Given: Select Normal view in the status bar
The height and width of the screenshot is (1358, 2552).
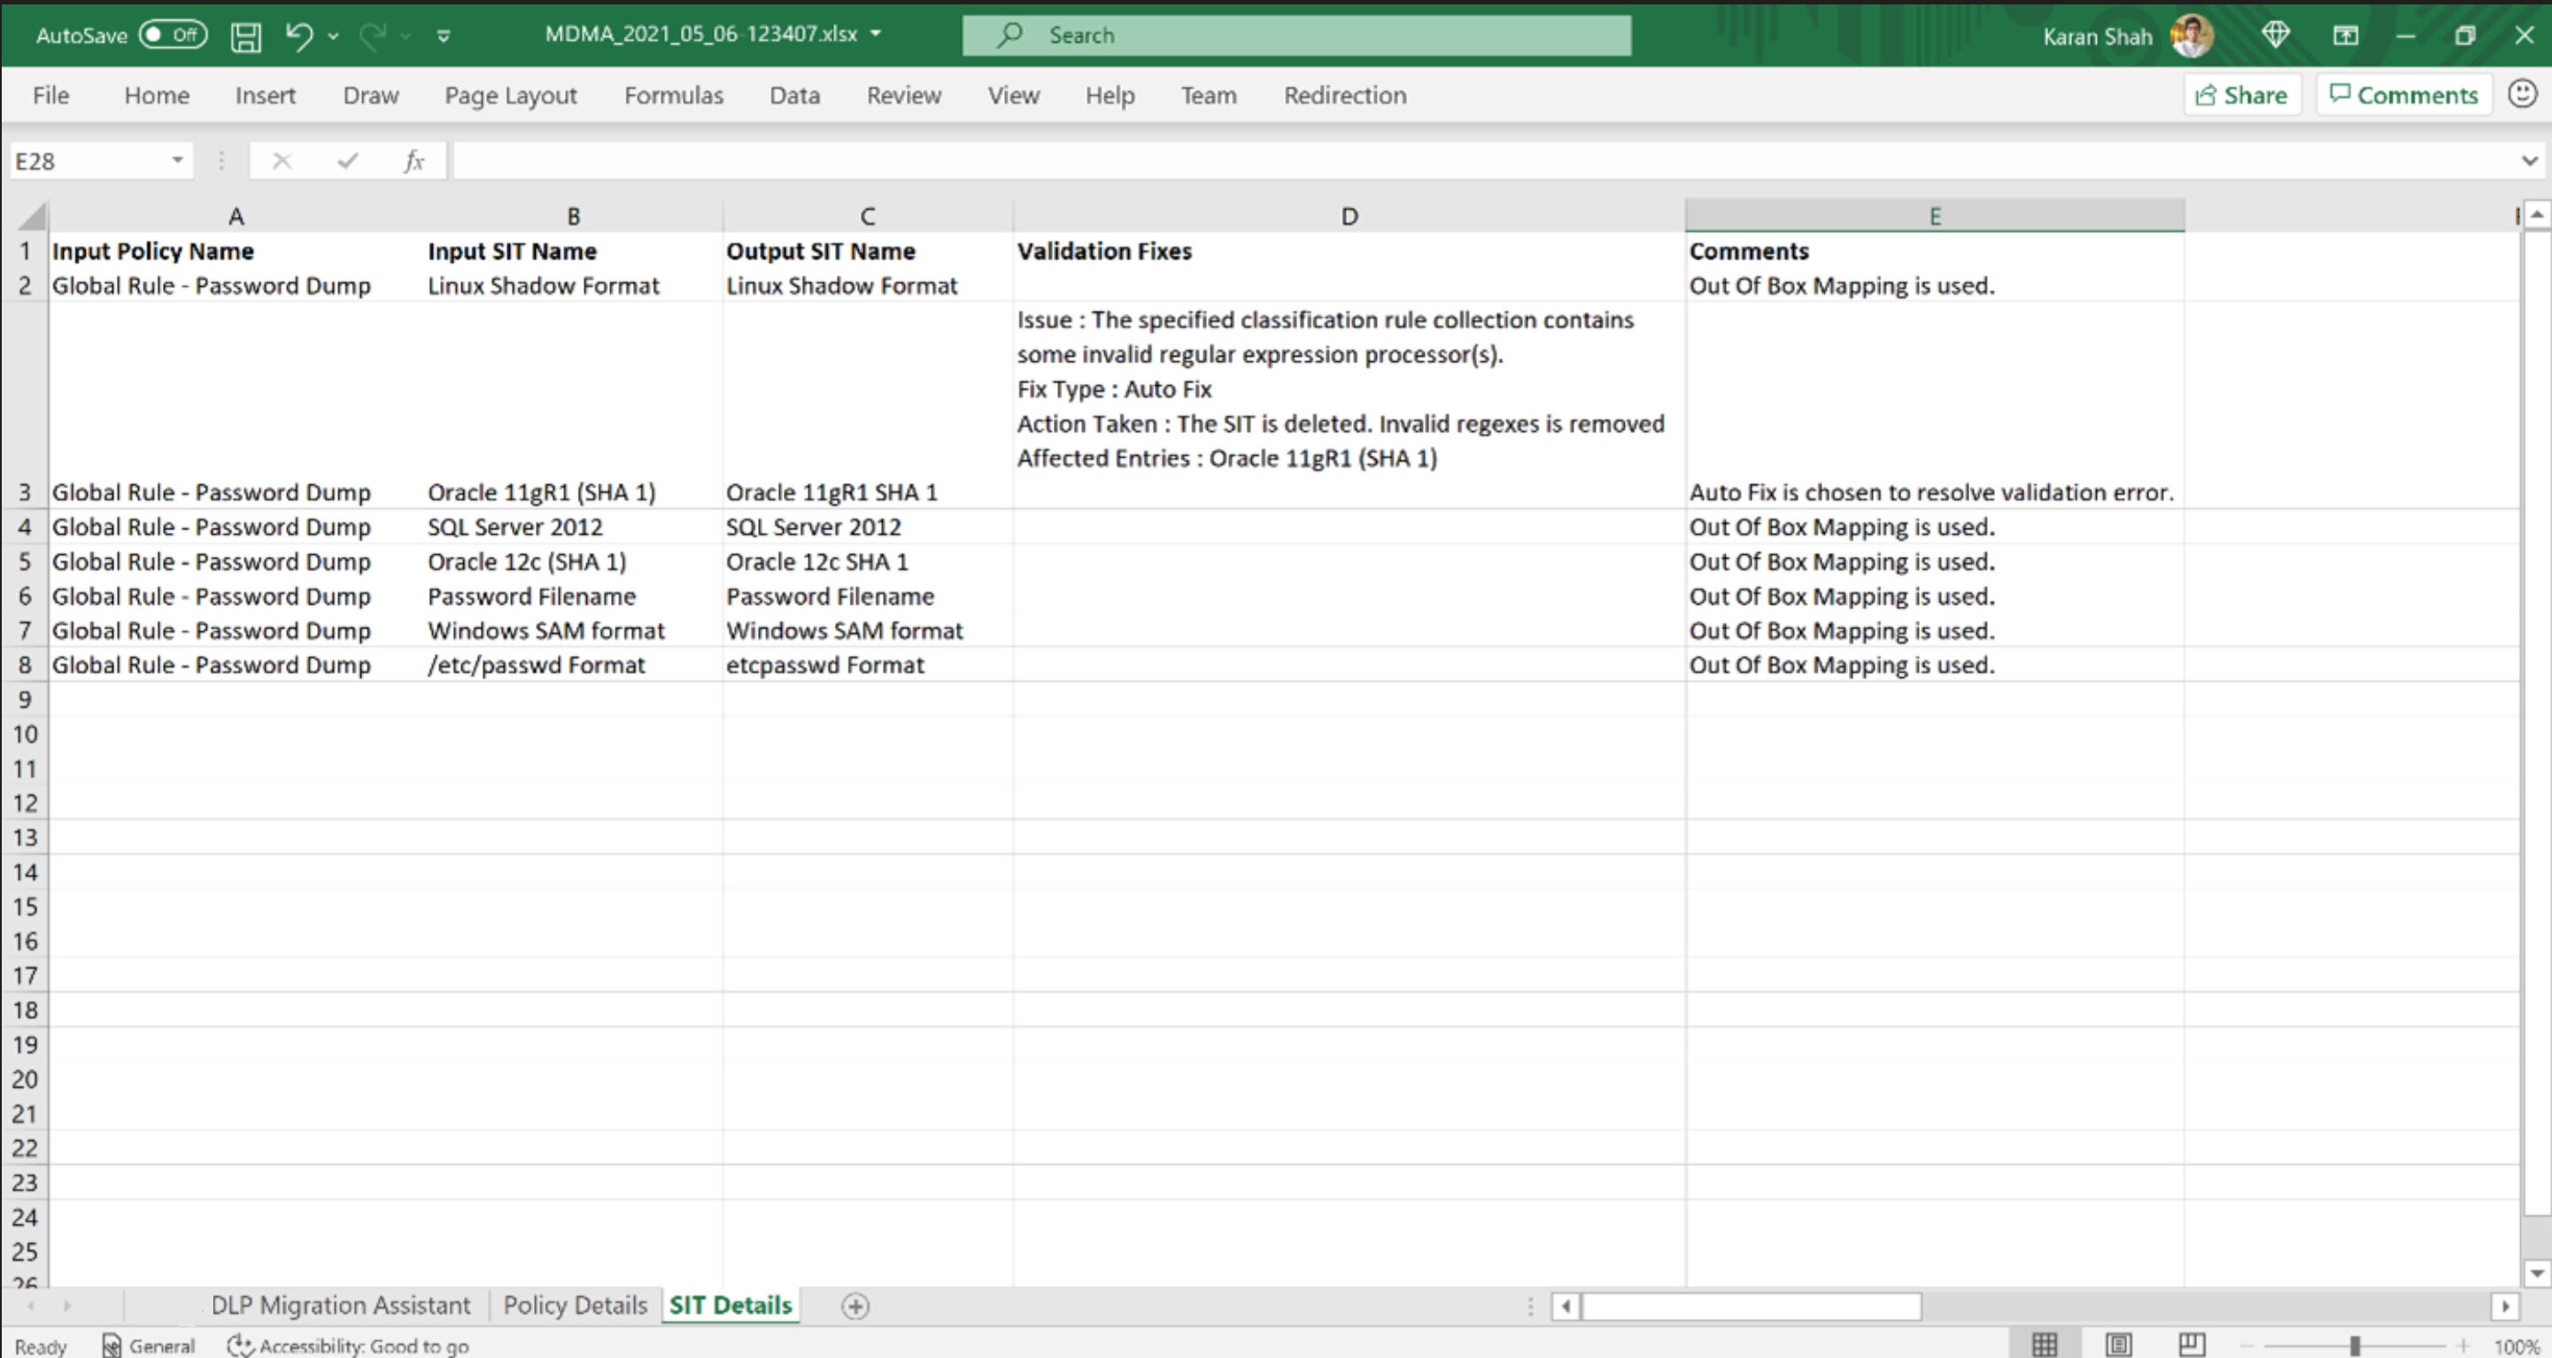Looking at the screenshot, I should point(2045,1343).
